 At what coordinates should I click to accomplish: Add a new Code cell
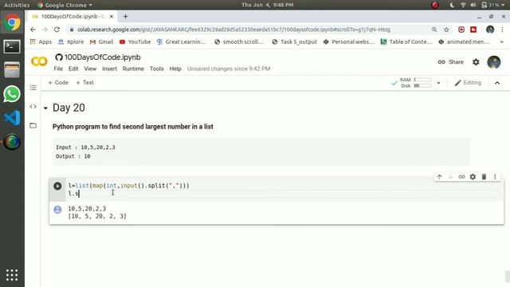(x=58, y=83)
